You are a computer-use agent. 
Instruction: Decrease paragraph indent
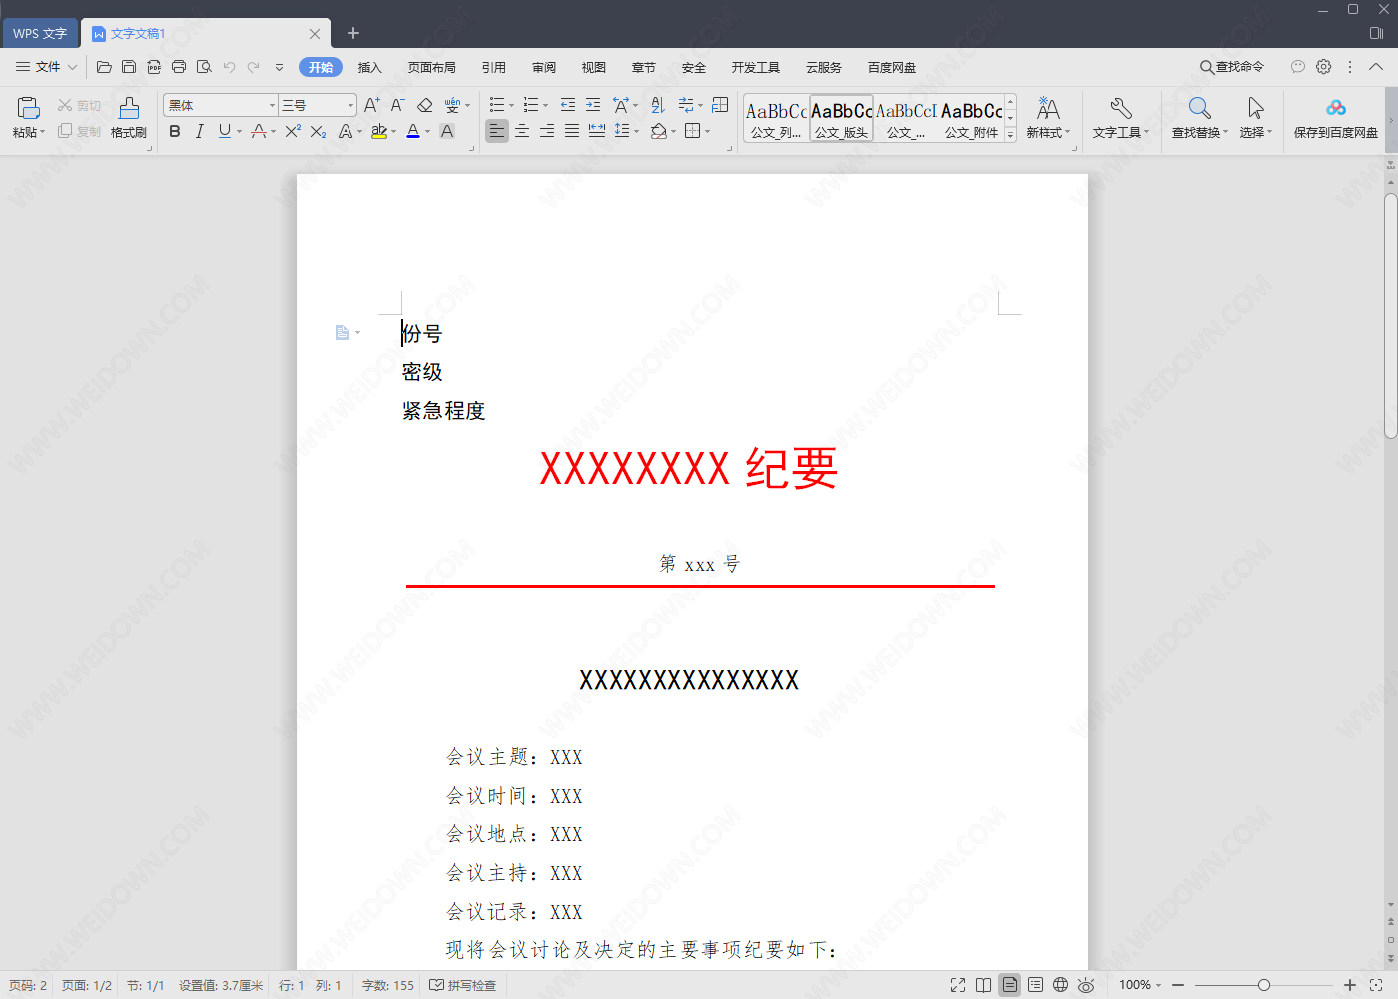(x=568, y=105)
